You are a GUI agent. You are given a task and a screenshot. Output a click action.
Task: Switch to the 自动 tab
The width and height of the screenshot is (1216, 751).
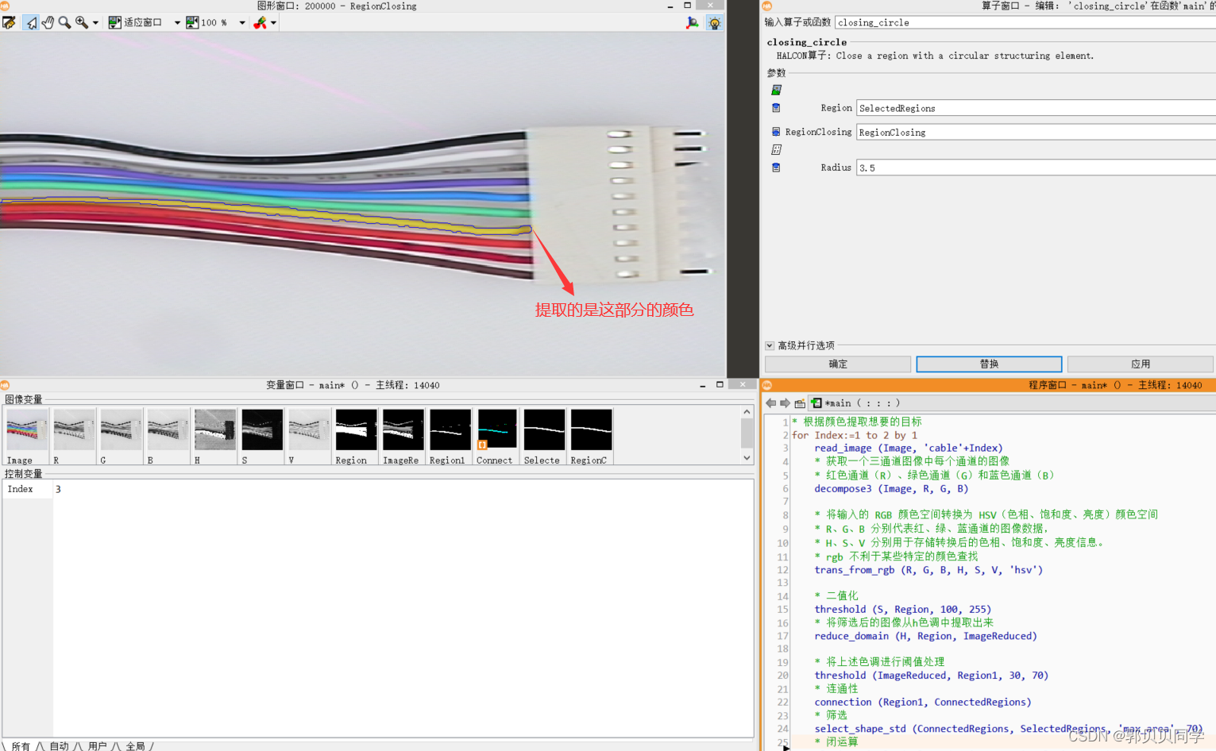coord(60,746)
